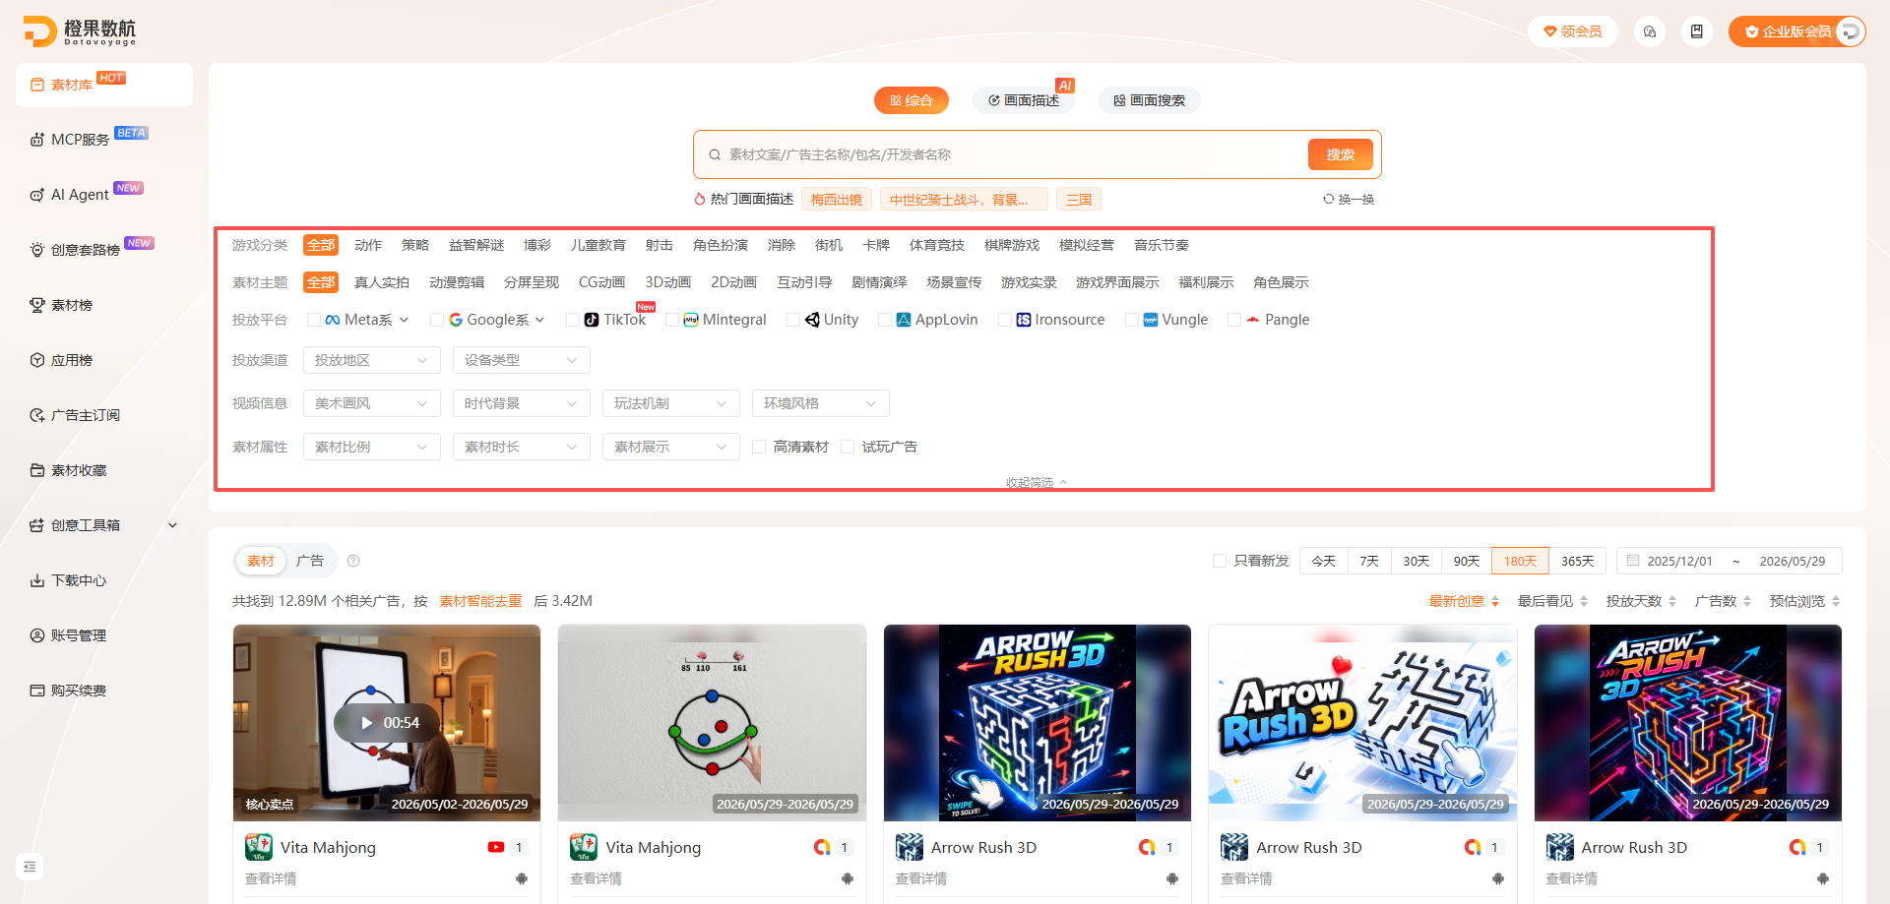Check the Meta系 platform checkbox
This screenshot has width=1890, height=904.
tap(314, 320)
